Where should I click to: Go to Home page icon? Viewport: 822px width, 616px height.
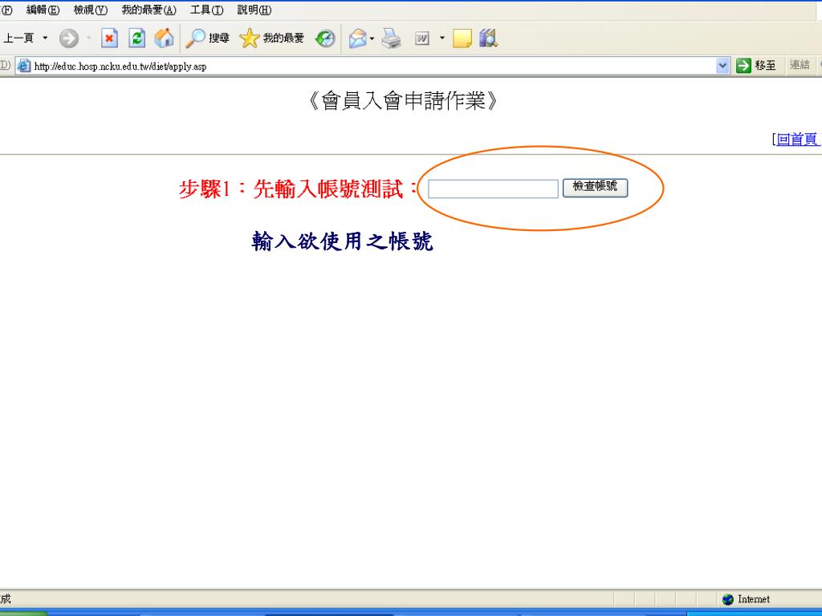click(x=164, y=38)
